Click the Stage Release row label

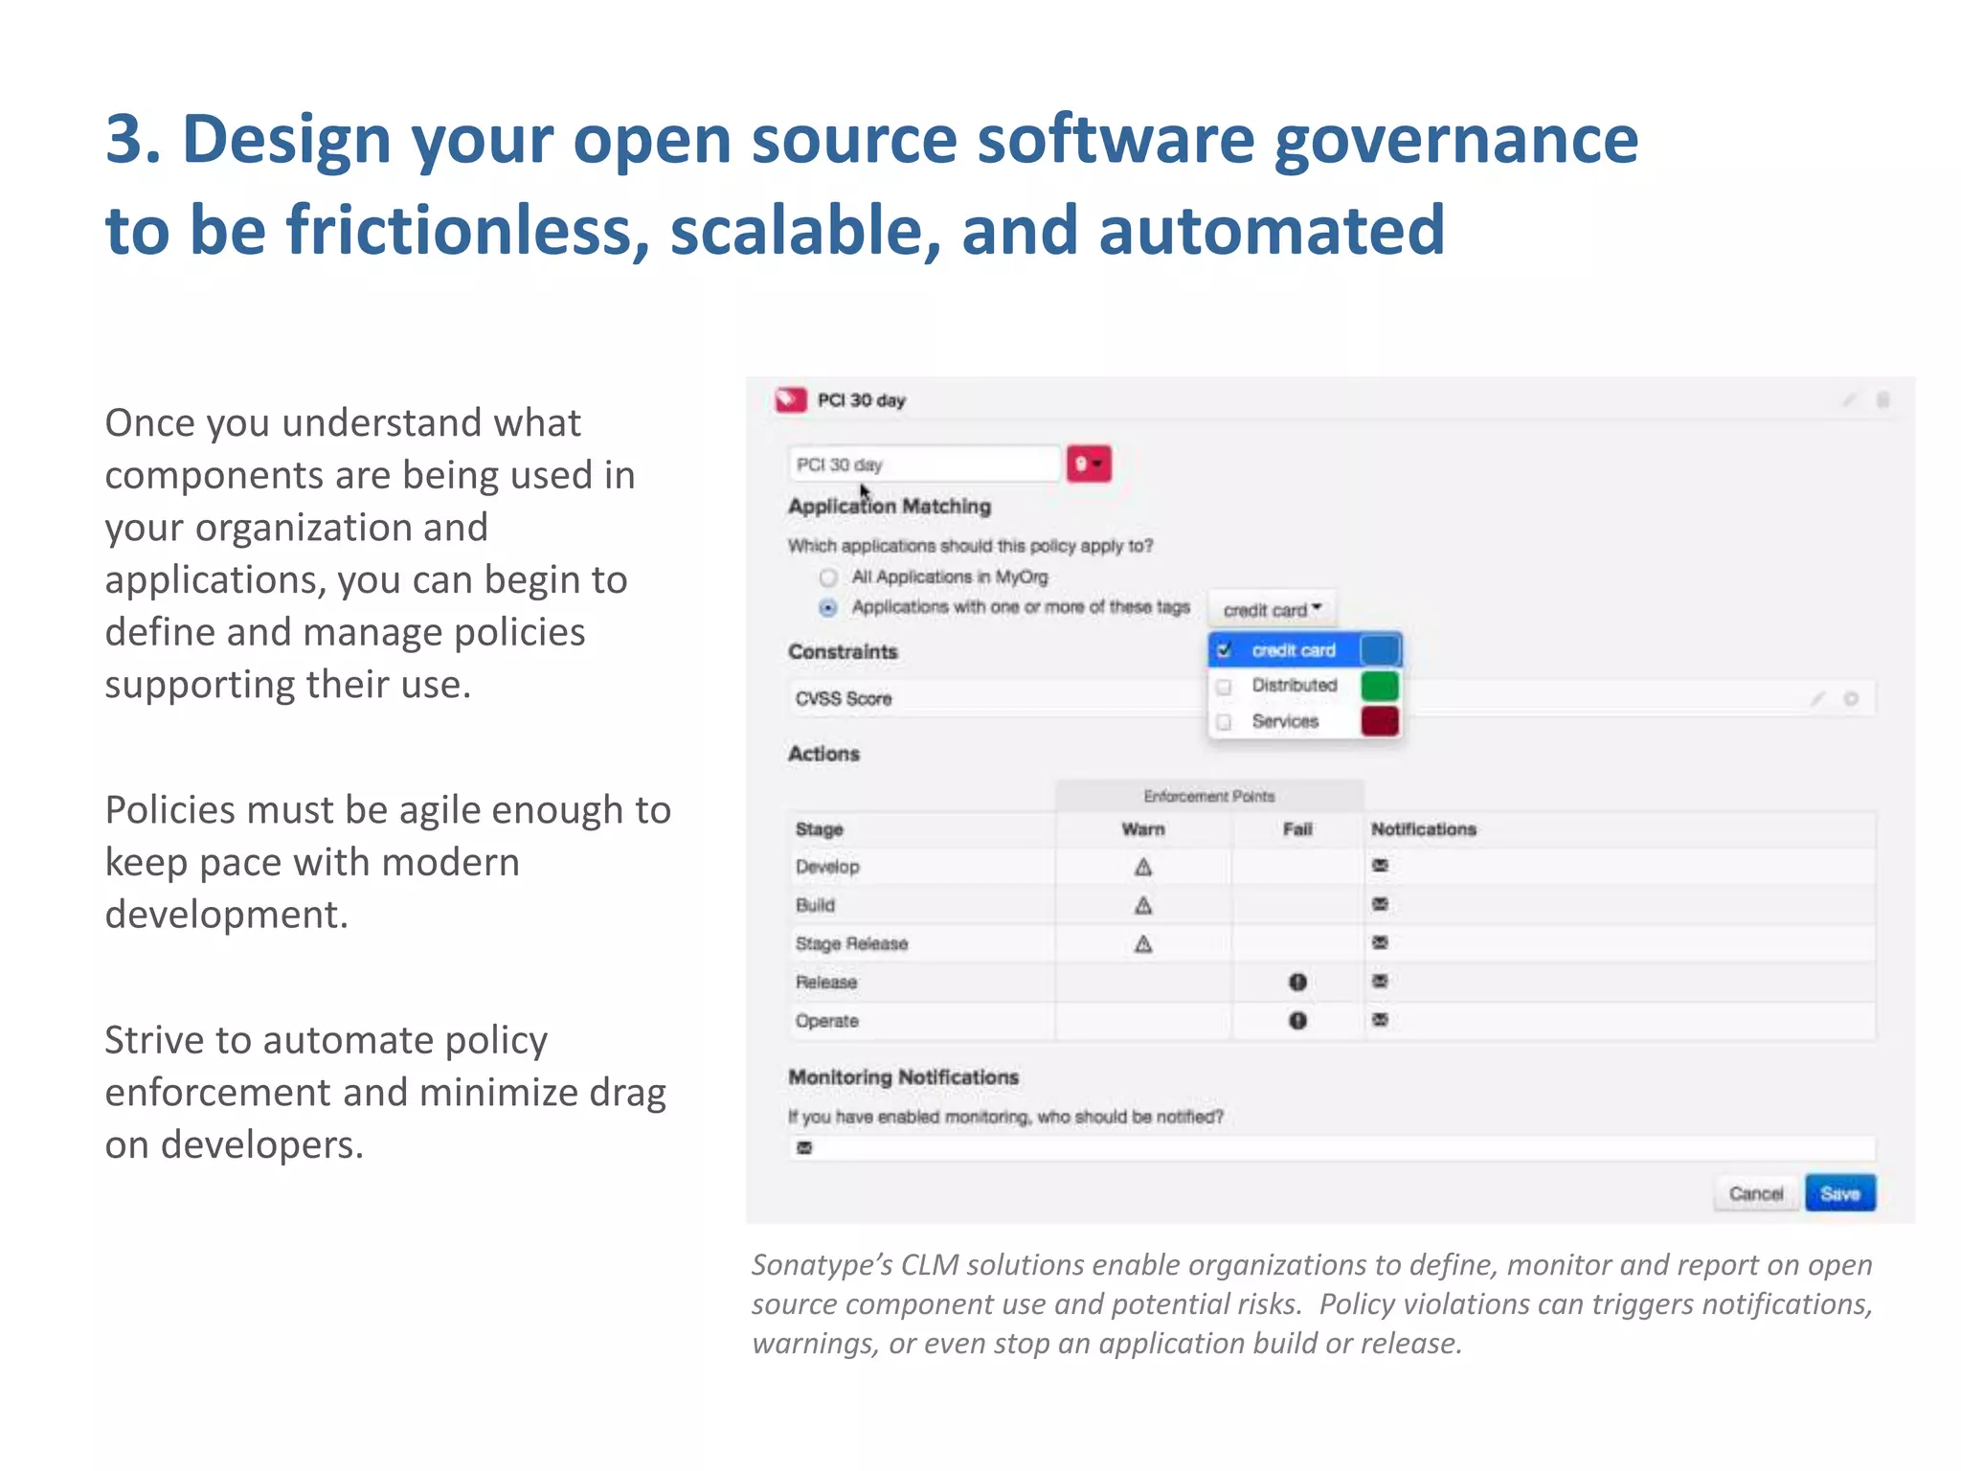coord(851,944)
